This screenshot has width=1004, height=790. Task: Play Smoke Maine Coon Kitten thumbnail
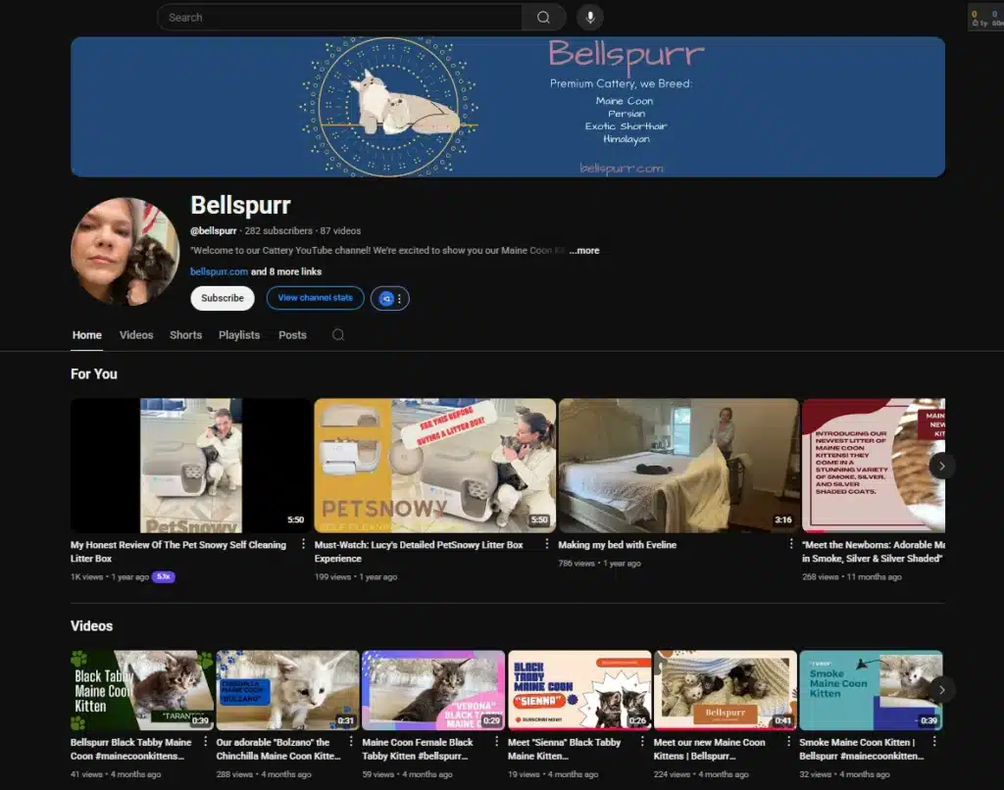(871, 690)
